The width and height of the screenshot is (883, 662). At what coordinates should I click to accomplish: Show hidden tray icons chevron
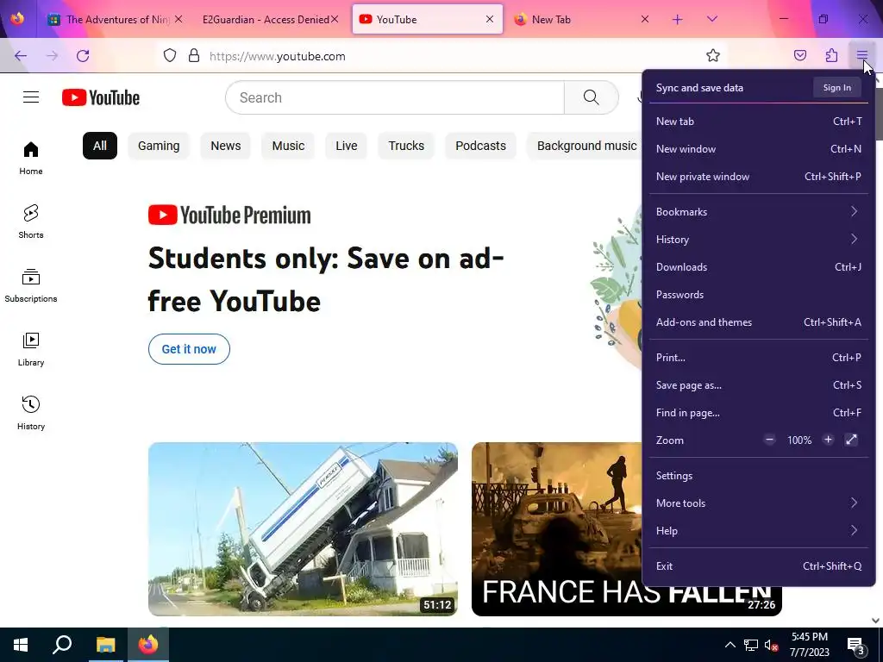[730, 645]
